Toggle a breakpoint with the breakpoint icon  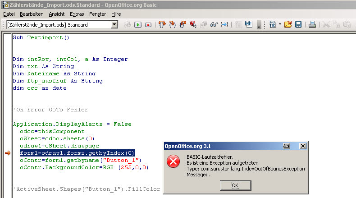[x=193, y=24]
